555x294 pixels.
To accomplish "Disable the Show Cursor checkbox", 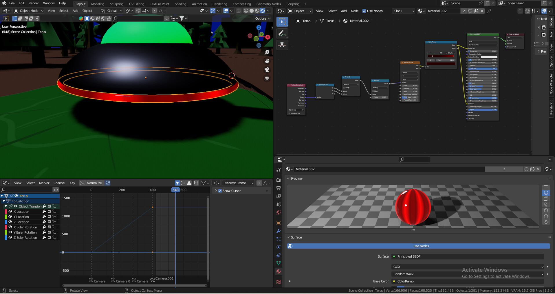I will coord(220,191).
